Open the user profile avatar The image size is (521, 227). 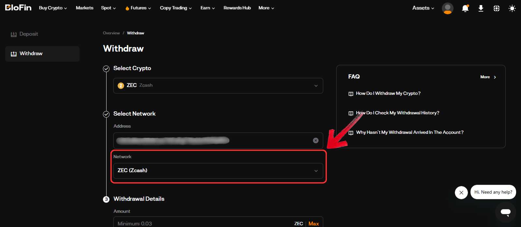tap(447, 8)
